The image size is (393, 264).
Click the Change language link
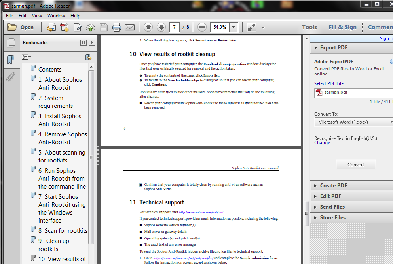pos(322,143)
